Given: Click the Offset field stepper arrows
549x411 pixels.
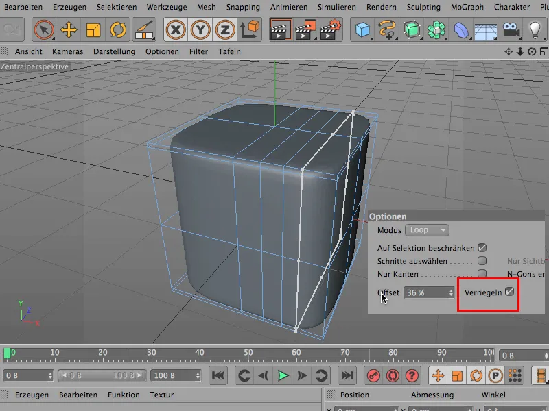Looking at the screenshot, I should pos(451,292).
